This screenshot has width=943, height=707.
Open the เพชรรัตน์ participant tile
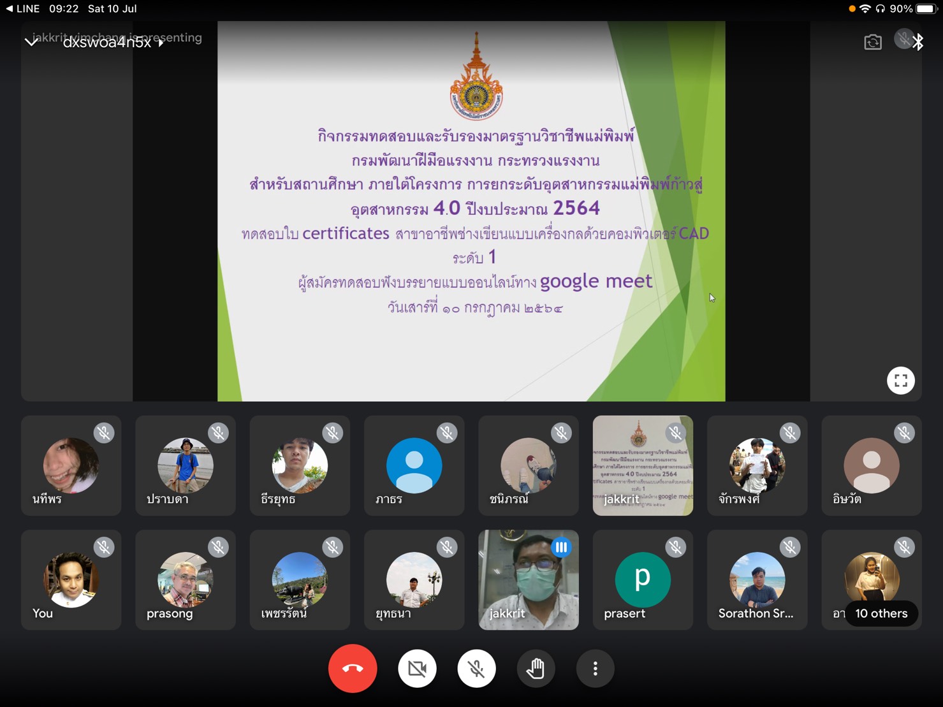[x=300, y=579]
